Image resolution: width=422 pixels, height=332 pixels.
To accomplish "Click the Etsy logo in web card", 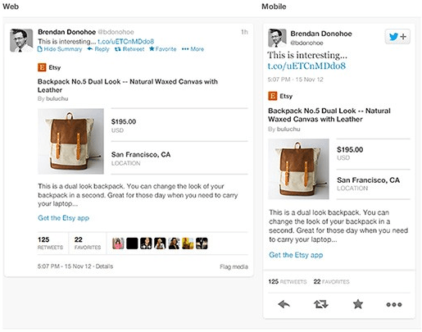I will coord(42,67).
